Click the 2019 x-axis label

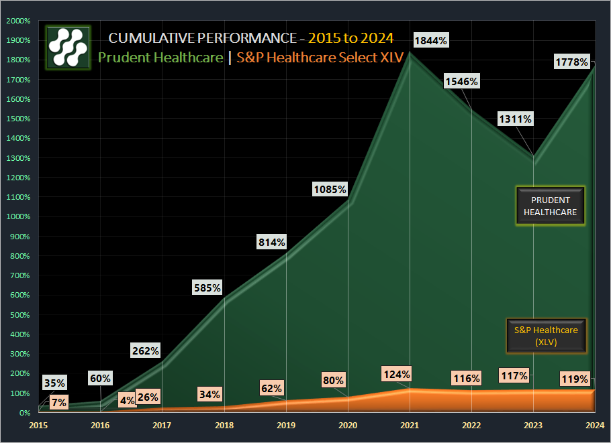[x=286, y=425]
